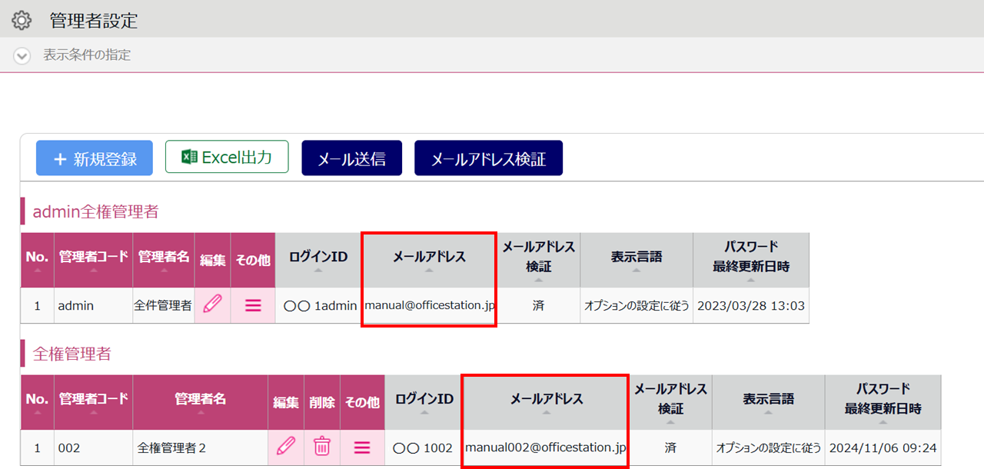Click the 全権管理者２ name cell
The height and width of the screenshot is (469, 984).
(200, 447)
